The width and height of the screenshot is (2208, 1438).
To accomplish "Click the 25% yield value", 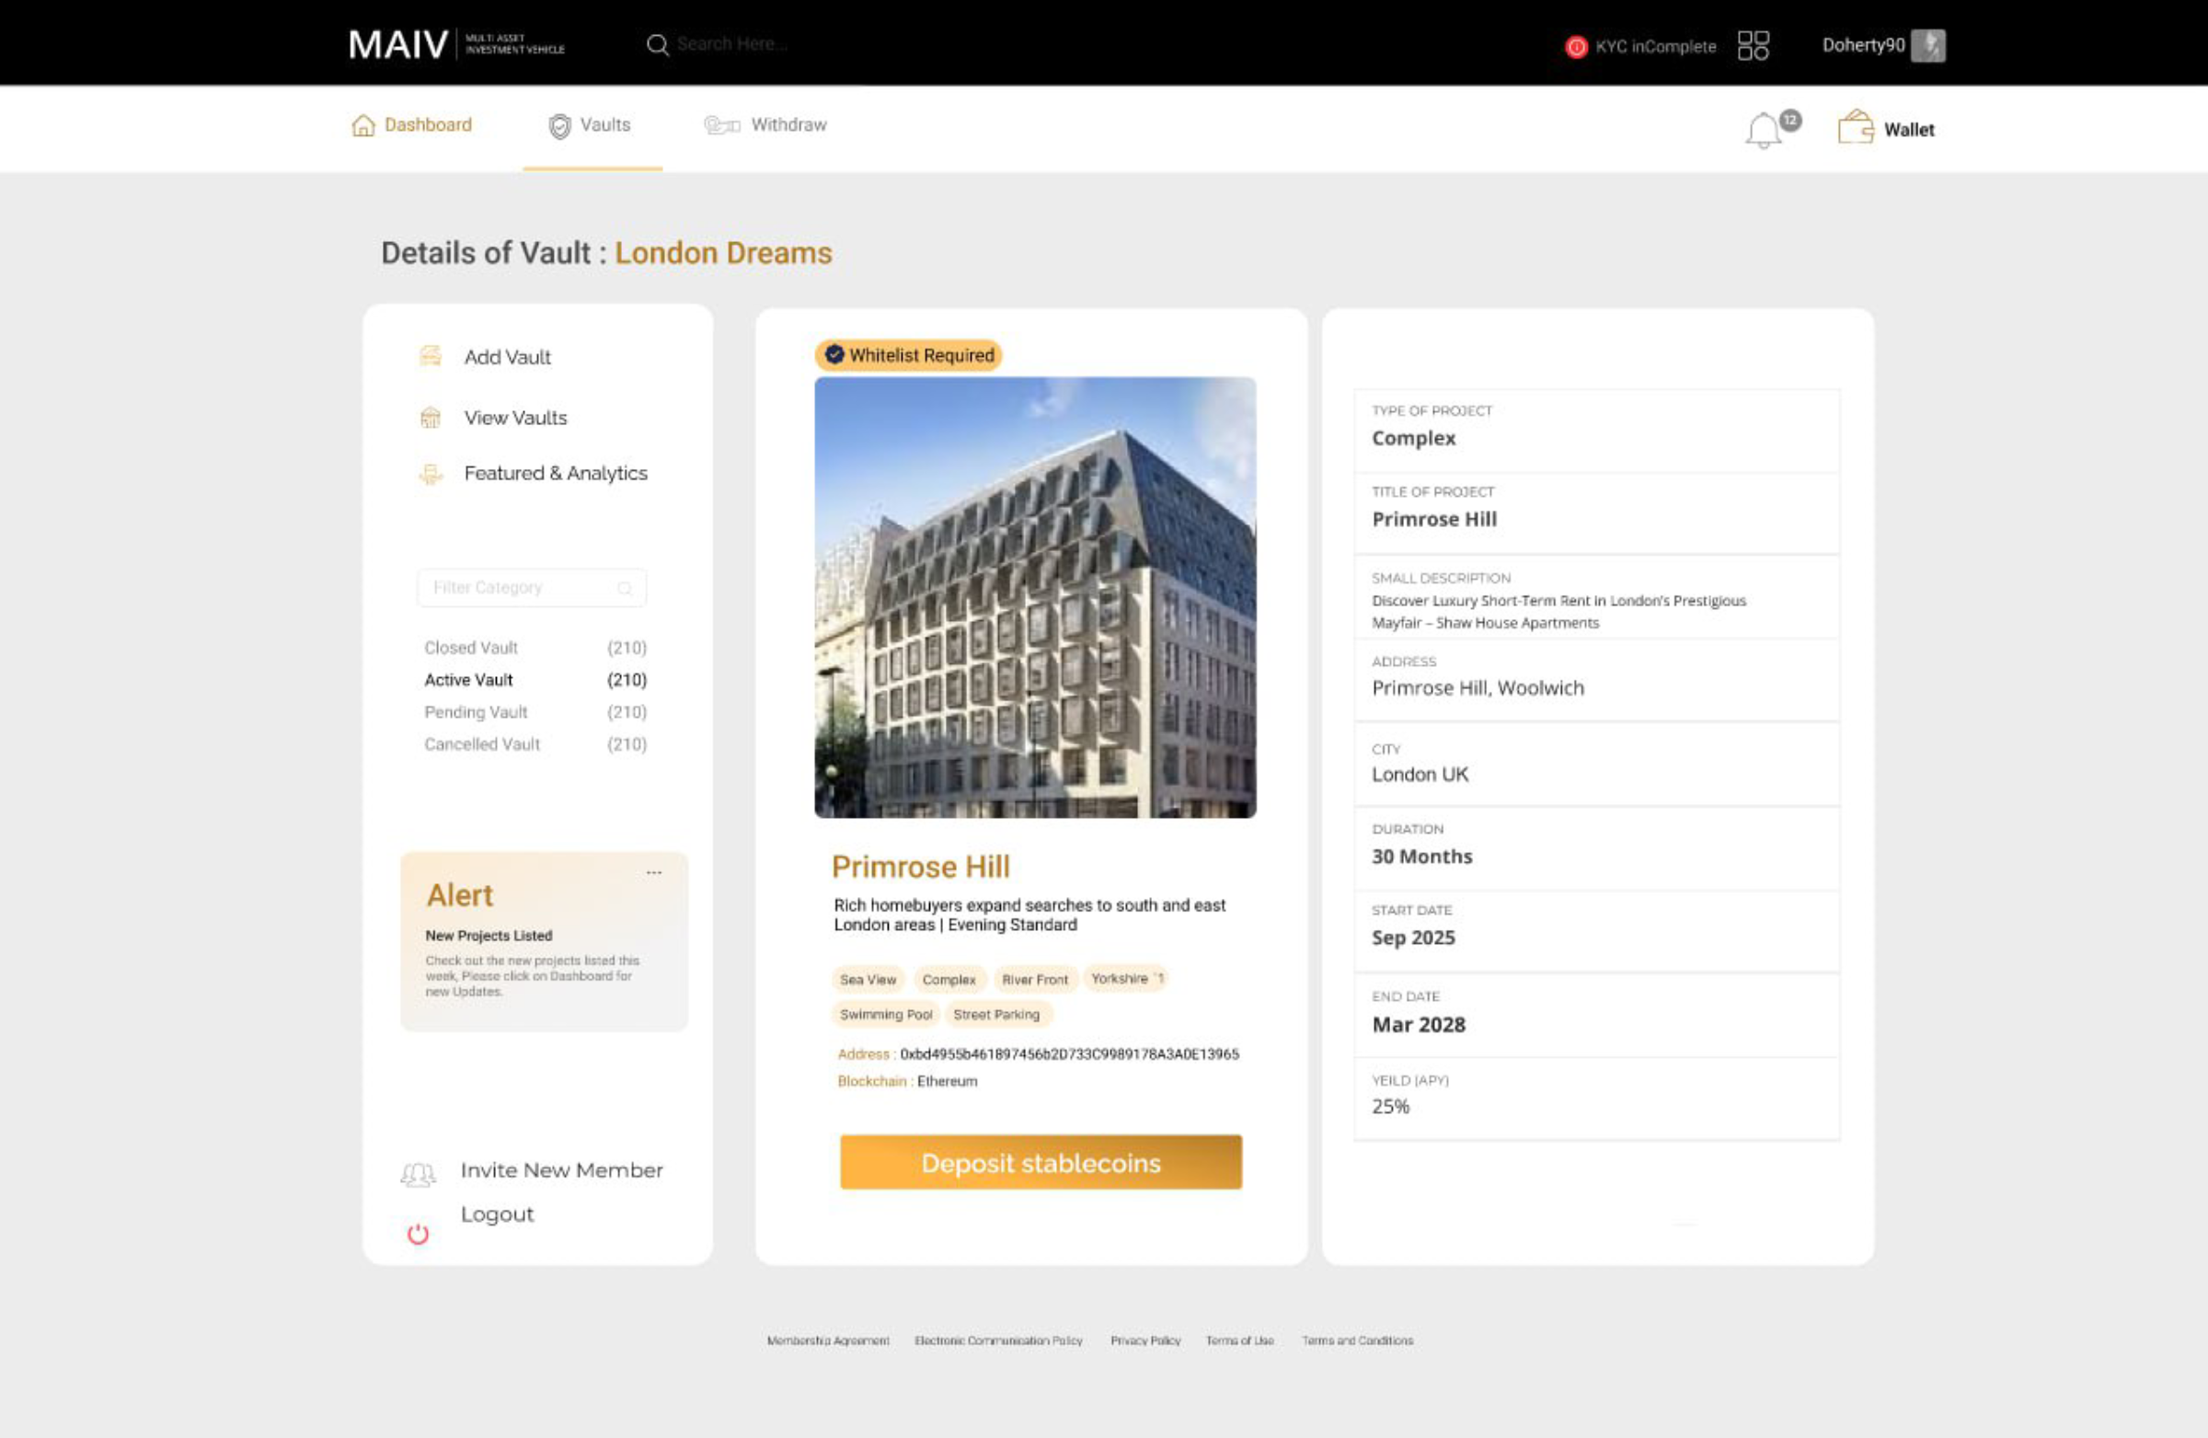I will (1390, 1106).
